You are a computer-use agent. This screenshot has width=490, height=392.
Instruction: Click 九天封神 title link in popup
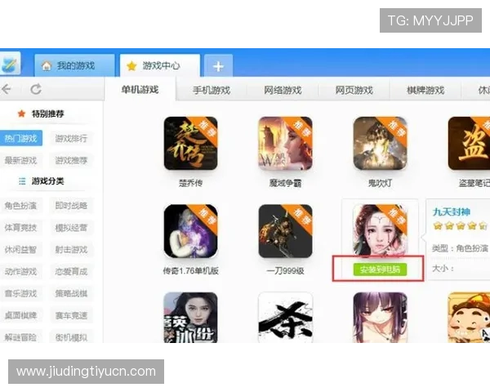click(x=452, y=212)
